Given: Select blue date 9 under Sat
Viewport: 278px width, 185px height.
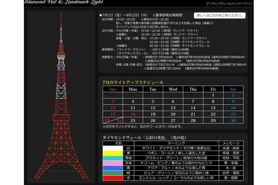Looking at the screenshot, I should pos(233,102).
